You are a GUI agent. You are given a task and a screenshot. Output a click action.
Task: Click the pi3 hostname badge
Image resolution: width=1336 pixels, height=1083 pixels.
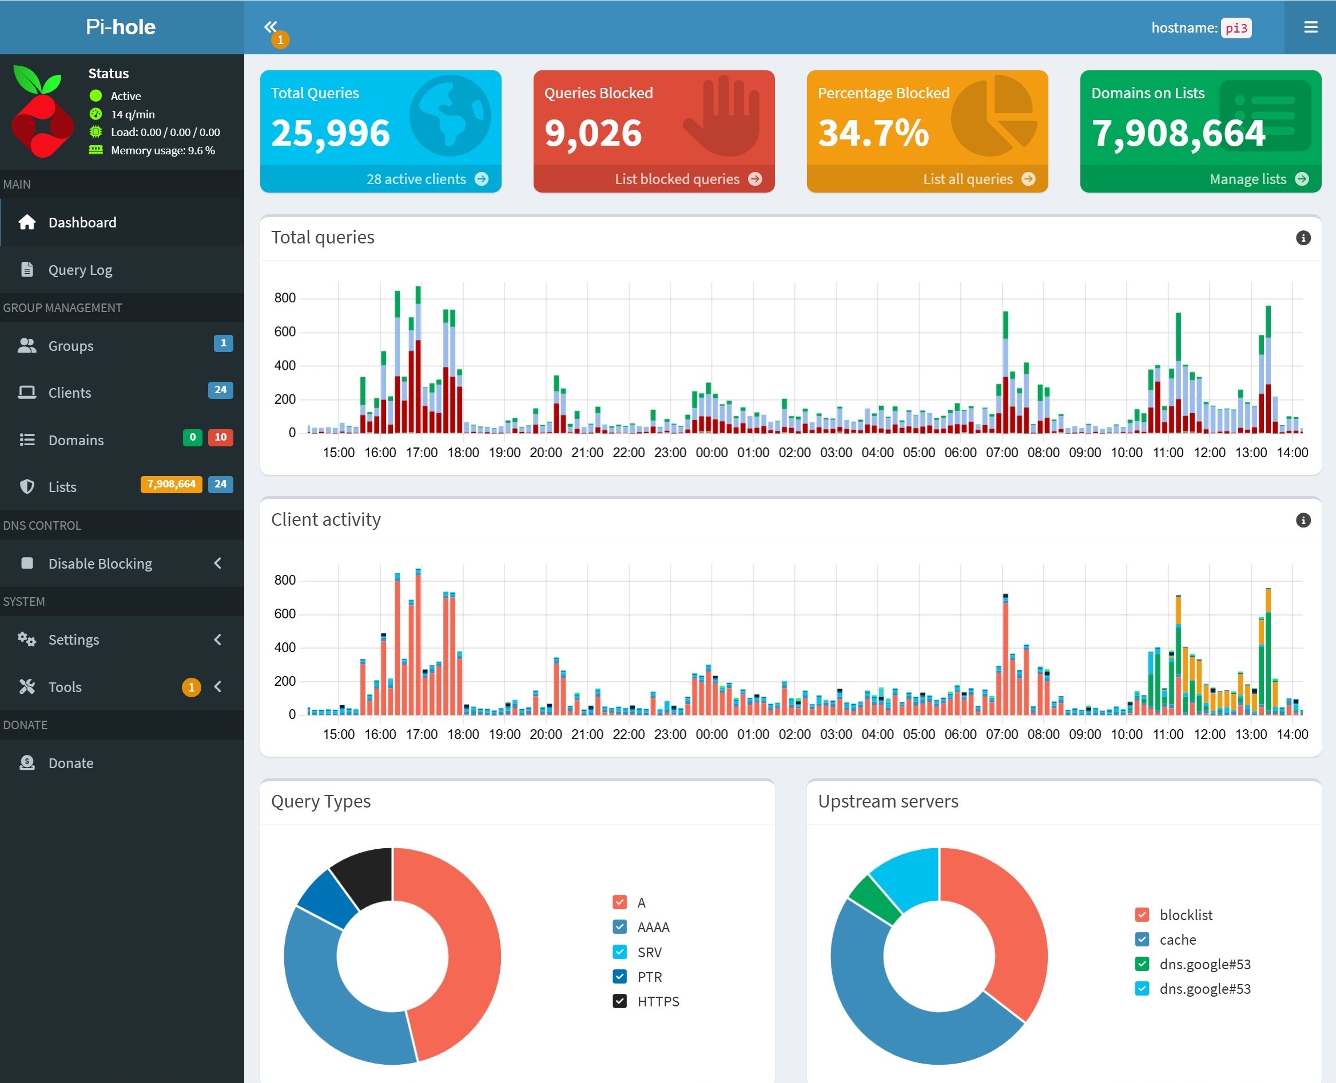click(1235, 28)
